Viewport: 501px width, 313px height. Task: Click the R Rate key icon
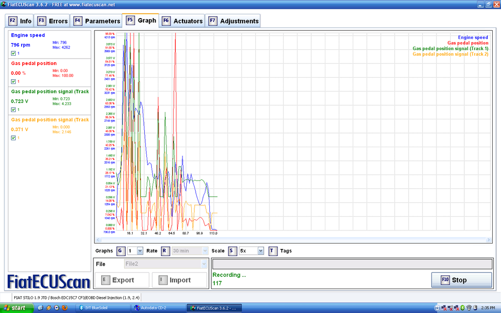click(x=165, y=251)
